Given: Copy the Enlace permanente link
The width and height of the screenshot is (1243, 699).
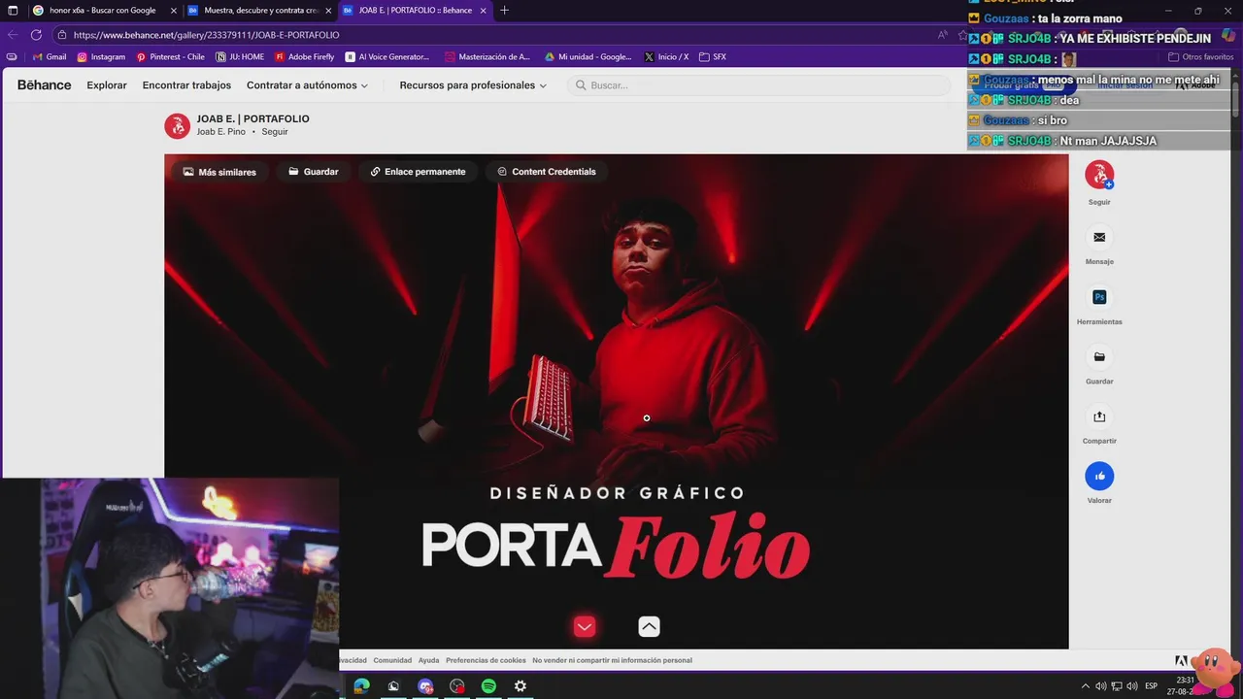Looking at the screenshot, I should [x=418, y=172].
